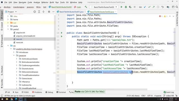Select Opened File target icon in Project panel
This screenshot has height=101, width=179.
point(35,12)
